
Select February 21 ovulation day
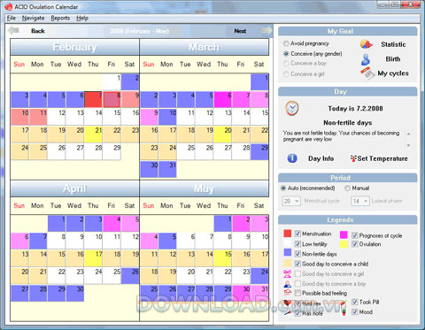click(93, 134)
